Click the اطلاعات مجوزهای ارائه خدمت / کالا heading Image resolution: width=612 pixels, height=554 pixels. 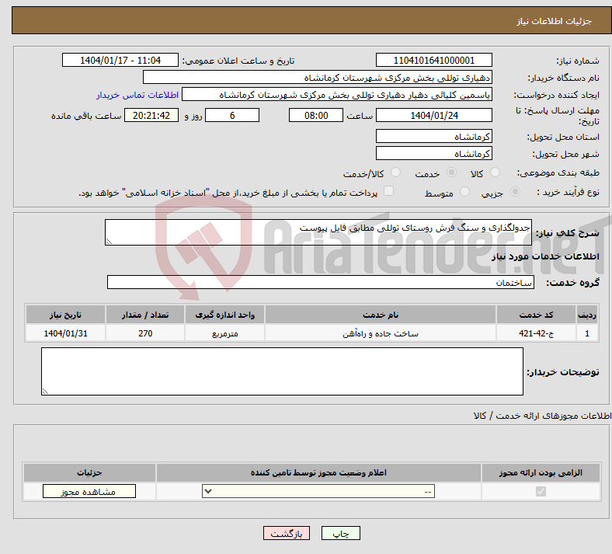[x=543, y=416]
